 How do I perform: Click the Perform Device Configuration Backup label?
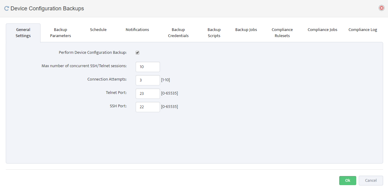pos(93,53)
